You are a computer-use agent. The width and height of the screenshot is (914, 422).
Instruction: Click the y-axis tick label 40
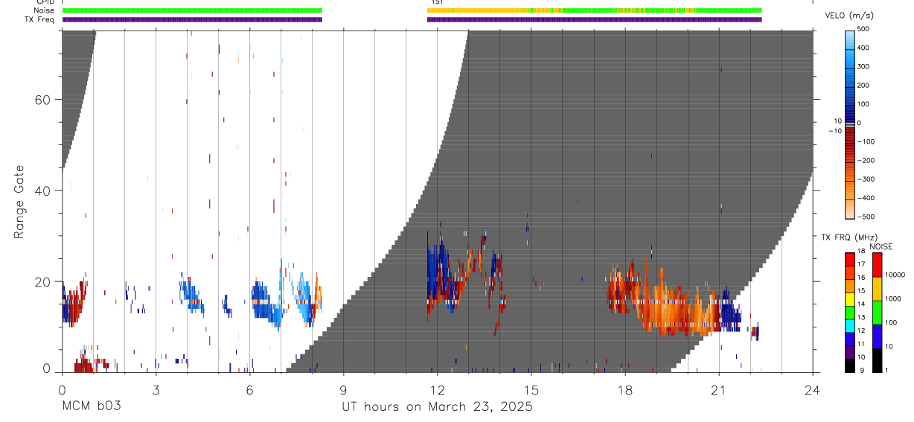tap(44, 191)
